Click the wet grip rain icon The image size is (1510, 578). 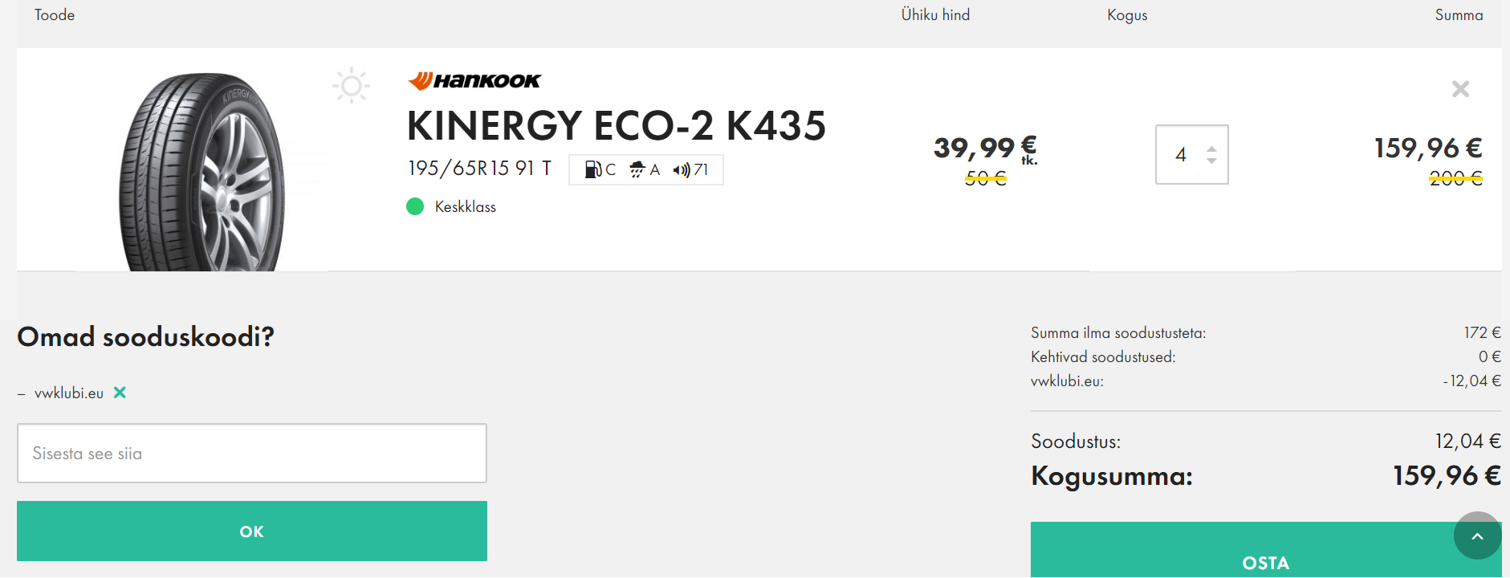637,169
